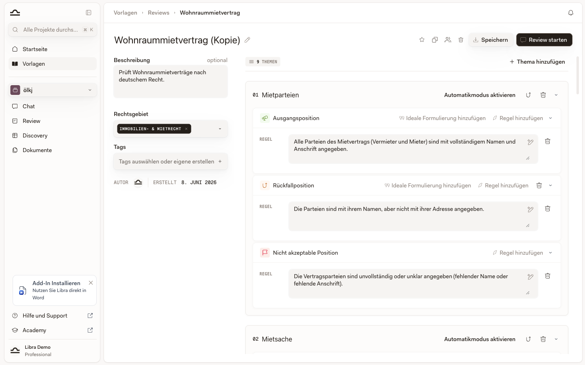
Task: Add ideal wording to Ausgangsposition
Action: click(442, 118)
